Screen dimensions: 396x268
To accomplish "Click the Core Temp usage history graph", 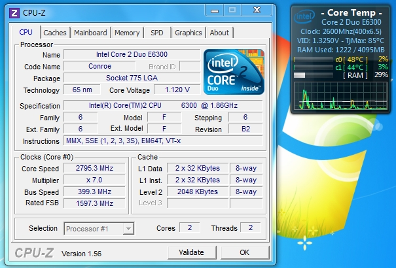I will [340, 96].
